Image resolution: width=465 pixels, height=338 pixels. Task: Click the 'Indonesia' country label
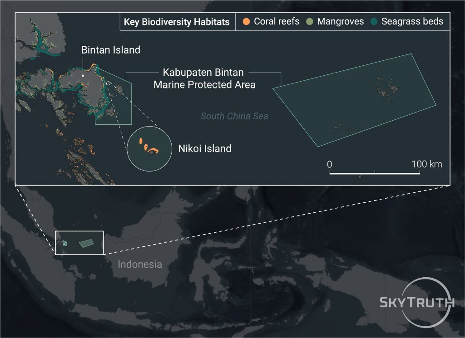[140, 264]
